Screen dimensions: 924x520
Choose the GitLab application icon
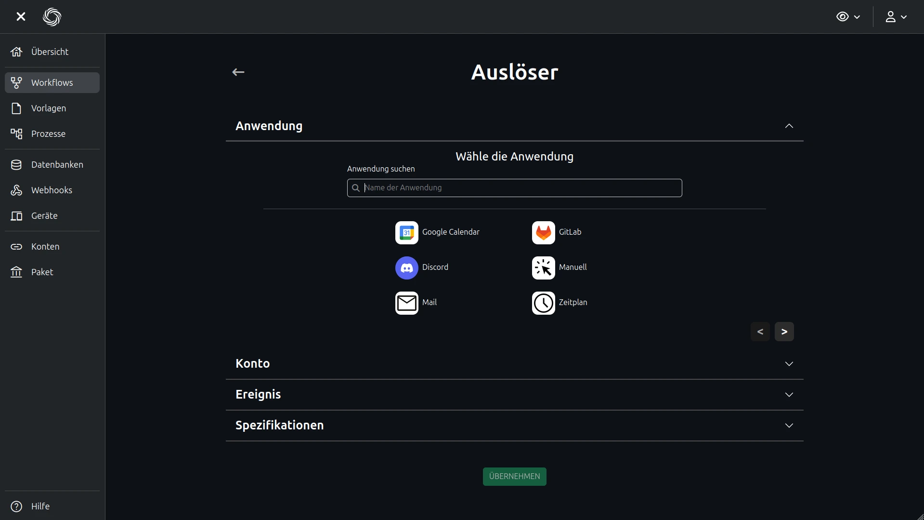coord(543,233)
